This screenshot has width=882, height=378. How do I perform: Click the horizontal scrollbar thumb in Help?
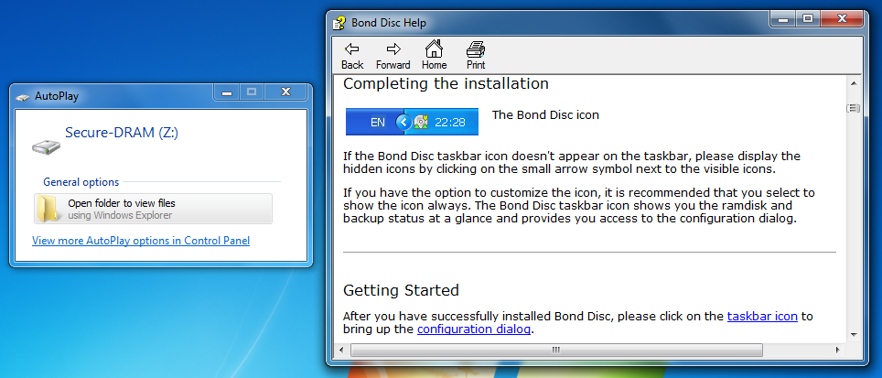pos(555,350)
